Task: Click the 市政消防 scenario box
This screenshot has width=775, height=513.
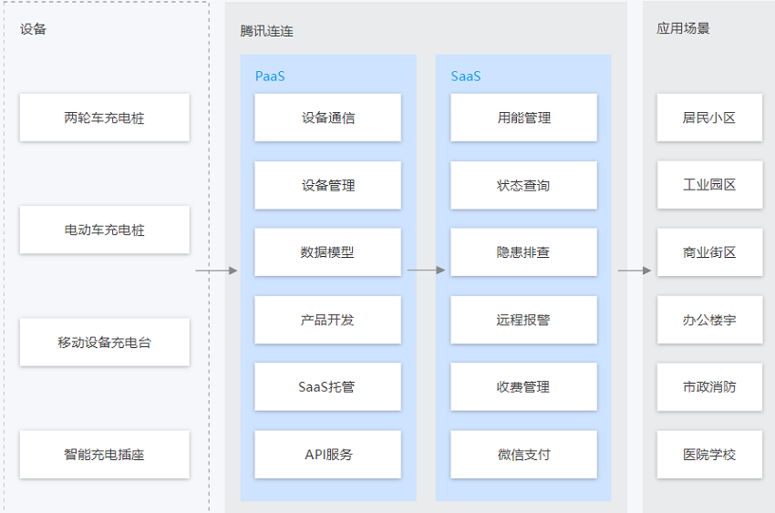Action: 709,387
